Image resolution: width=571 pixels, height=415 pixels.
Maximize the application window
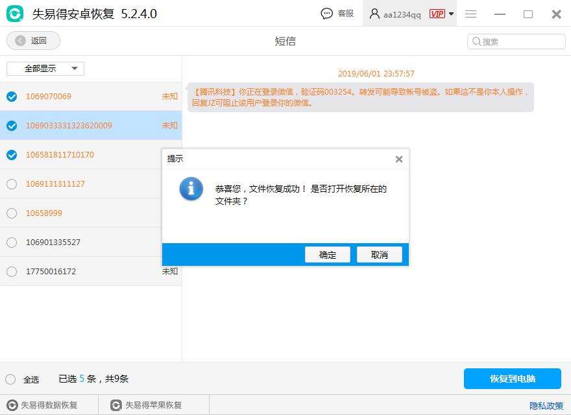[x=528, y=14]
